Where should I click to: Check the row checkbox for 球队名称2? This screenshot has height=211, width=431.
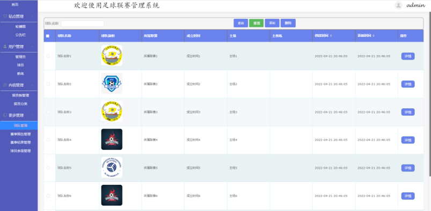(x=48, y=84)
